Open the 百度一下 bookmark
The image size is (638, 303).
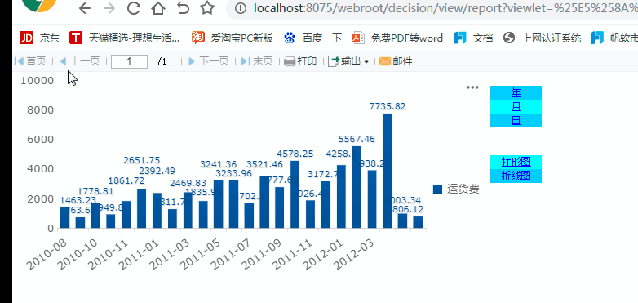(313, 38)
